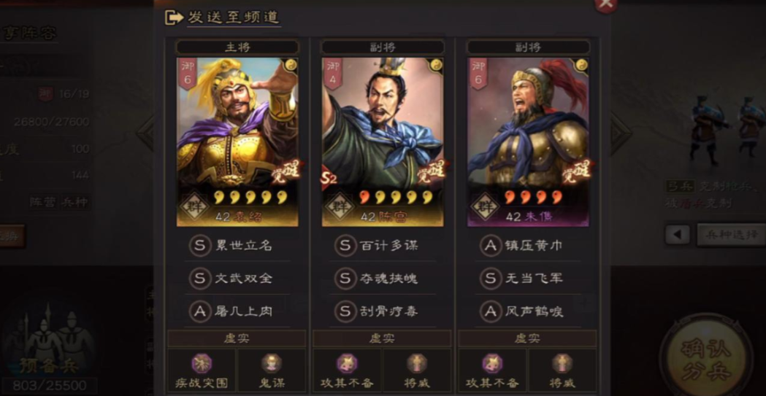Open the 兵种选择 troop type button
Screen dimensions: 766x396
[731, 235]
